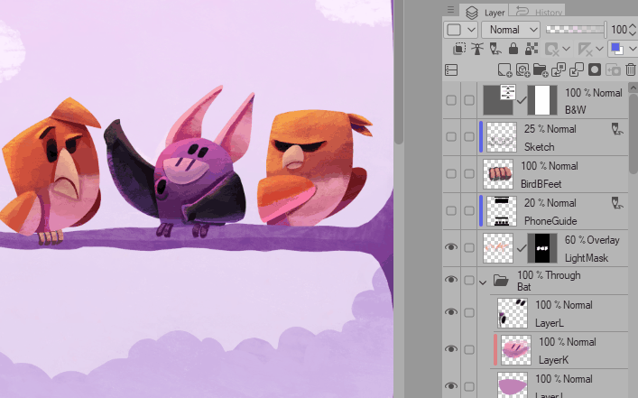
Task: Delete layer with the trash icon
Action: point(631,69)
